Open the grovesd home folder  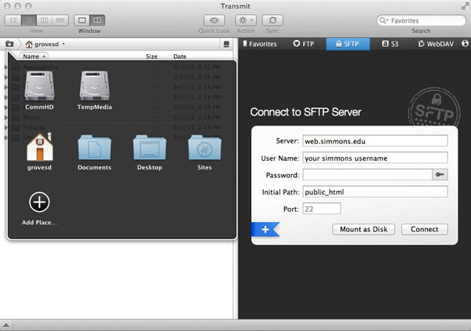pos(39,151)
